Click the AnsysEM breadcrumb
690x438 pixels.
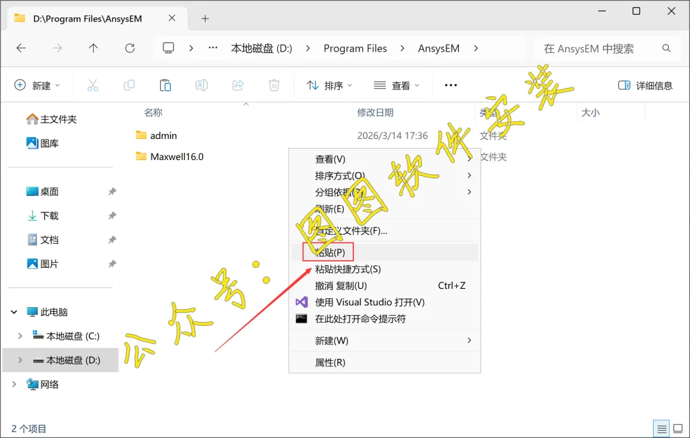(x=439, y=48)
